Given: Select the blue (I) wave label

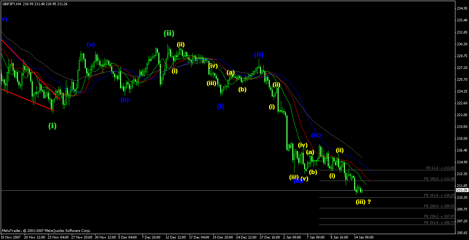Looking at the screenshot, I should [x=220, y=107].
